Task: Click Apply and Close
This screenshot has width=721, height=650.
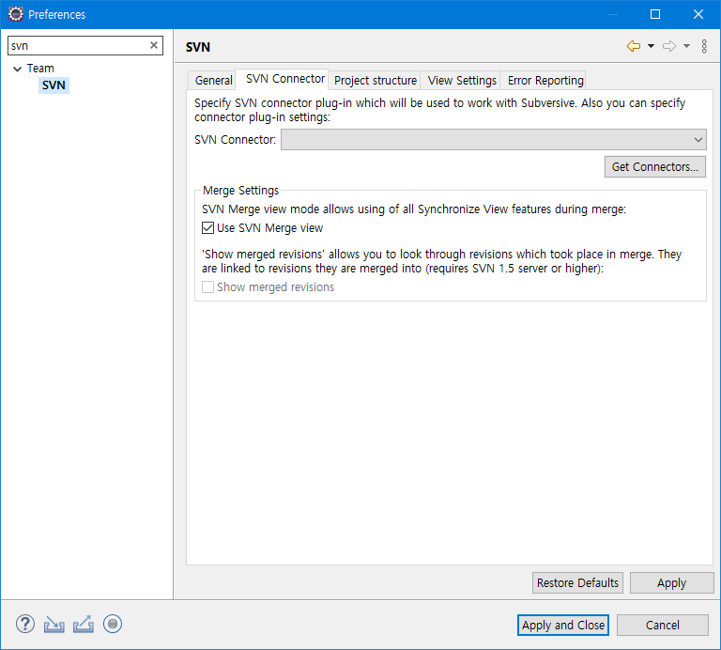Action: tap(563, 626)
